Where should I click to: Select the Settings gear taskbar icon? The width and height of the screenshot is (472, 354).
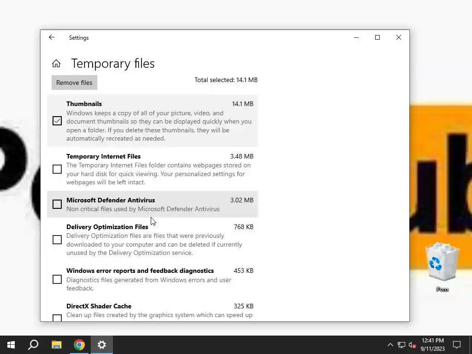tap(102, 345)
